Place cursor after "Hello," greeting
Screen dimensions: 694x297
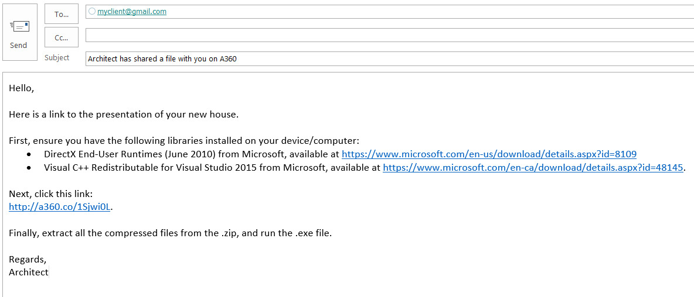[x=35, y=88]
